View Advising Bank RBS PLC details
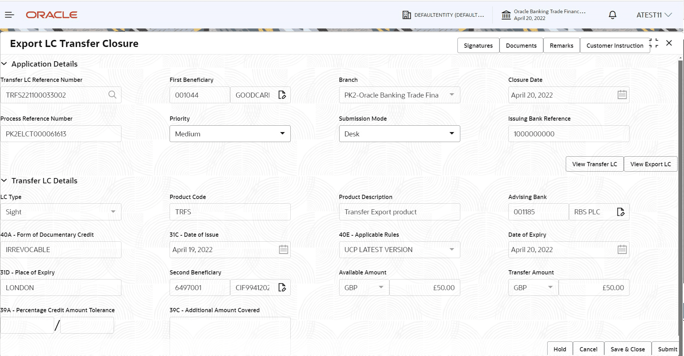 (x=621, y=212)
